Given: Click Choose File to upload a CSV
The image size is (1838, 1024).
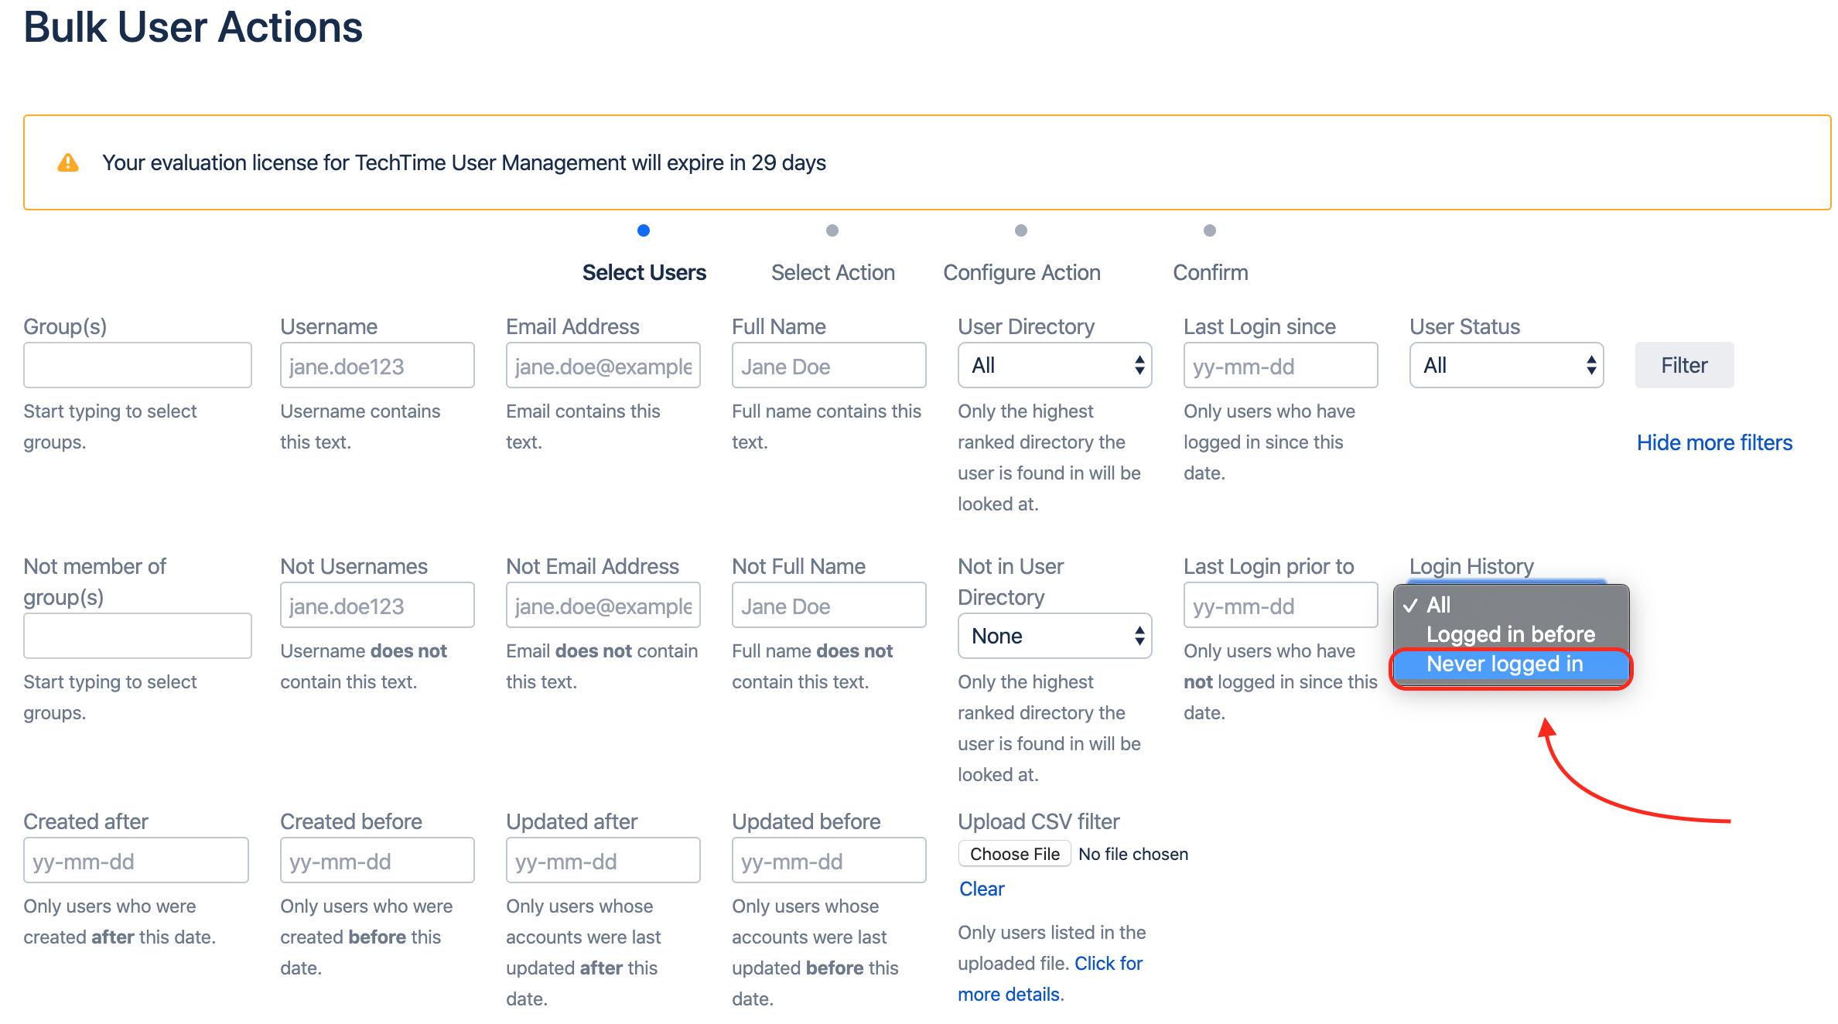Looking at the screenshot, I should pos(1014,853).
